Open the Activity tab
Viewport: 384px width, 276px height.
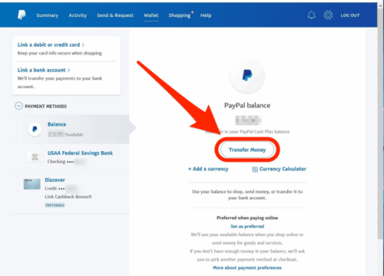[78, 15]
